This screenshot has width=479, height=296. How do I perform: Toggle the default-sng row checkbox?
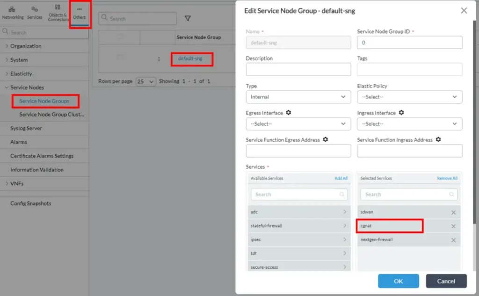pos(120,58)
